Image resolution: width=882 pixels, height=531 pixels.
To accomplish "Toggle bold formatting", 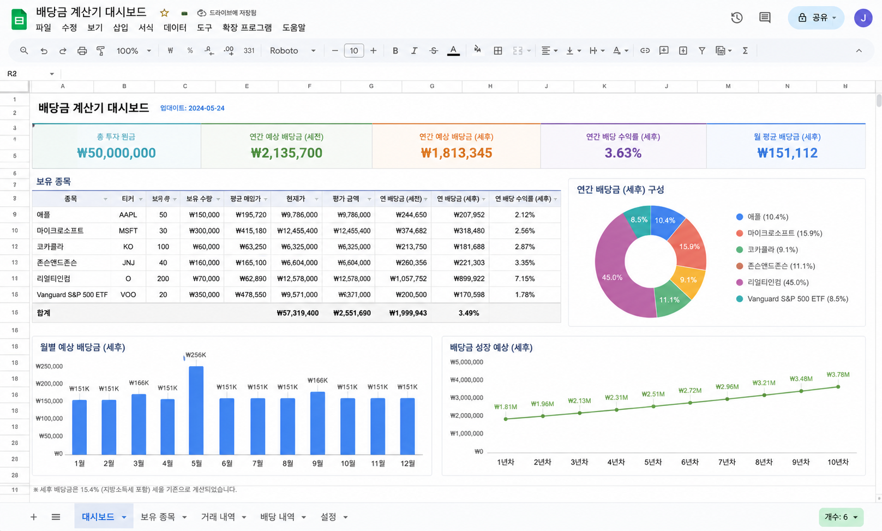I will click(x=395, y=51).
